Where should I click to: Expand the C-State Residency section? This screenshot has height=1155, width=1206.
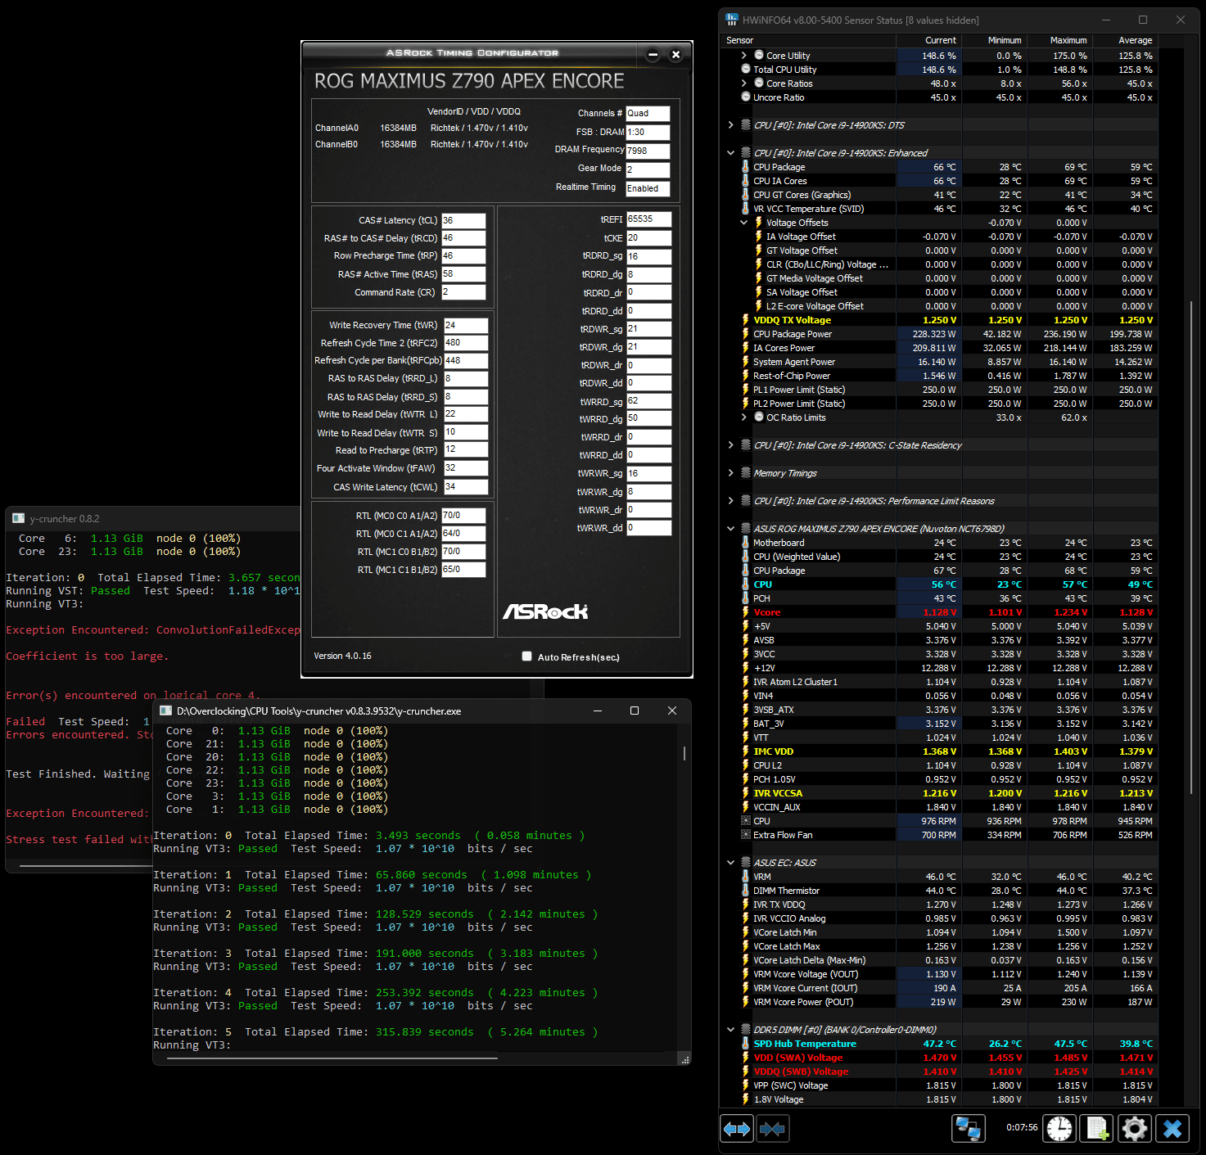[x=730, y=445]
